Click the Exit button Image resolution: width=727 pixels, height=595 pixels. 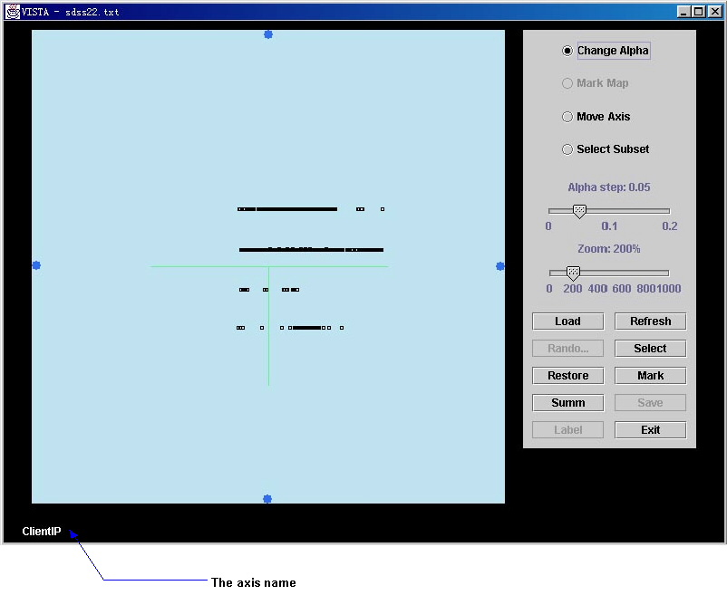coord(650,430)
